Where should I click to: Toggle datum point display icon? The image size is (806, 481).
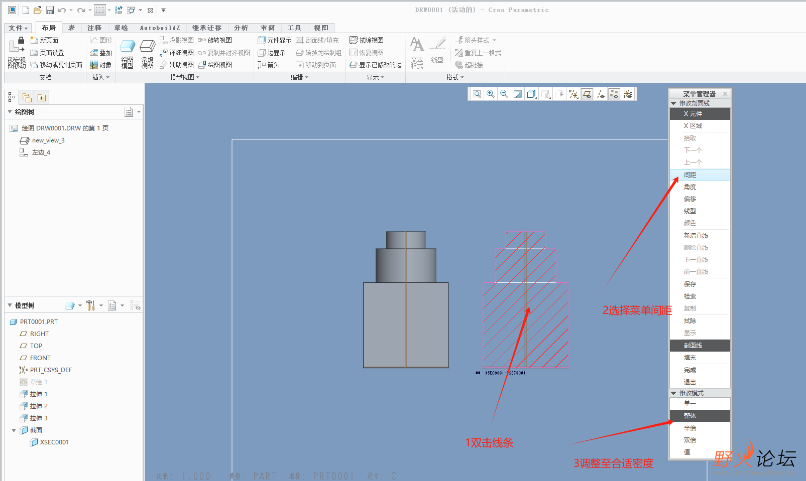tap(614, 94)
